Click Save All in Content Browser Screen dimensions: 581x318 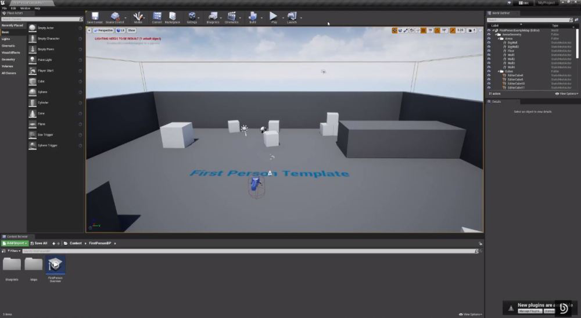tap(39, 243)
